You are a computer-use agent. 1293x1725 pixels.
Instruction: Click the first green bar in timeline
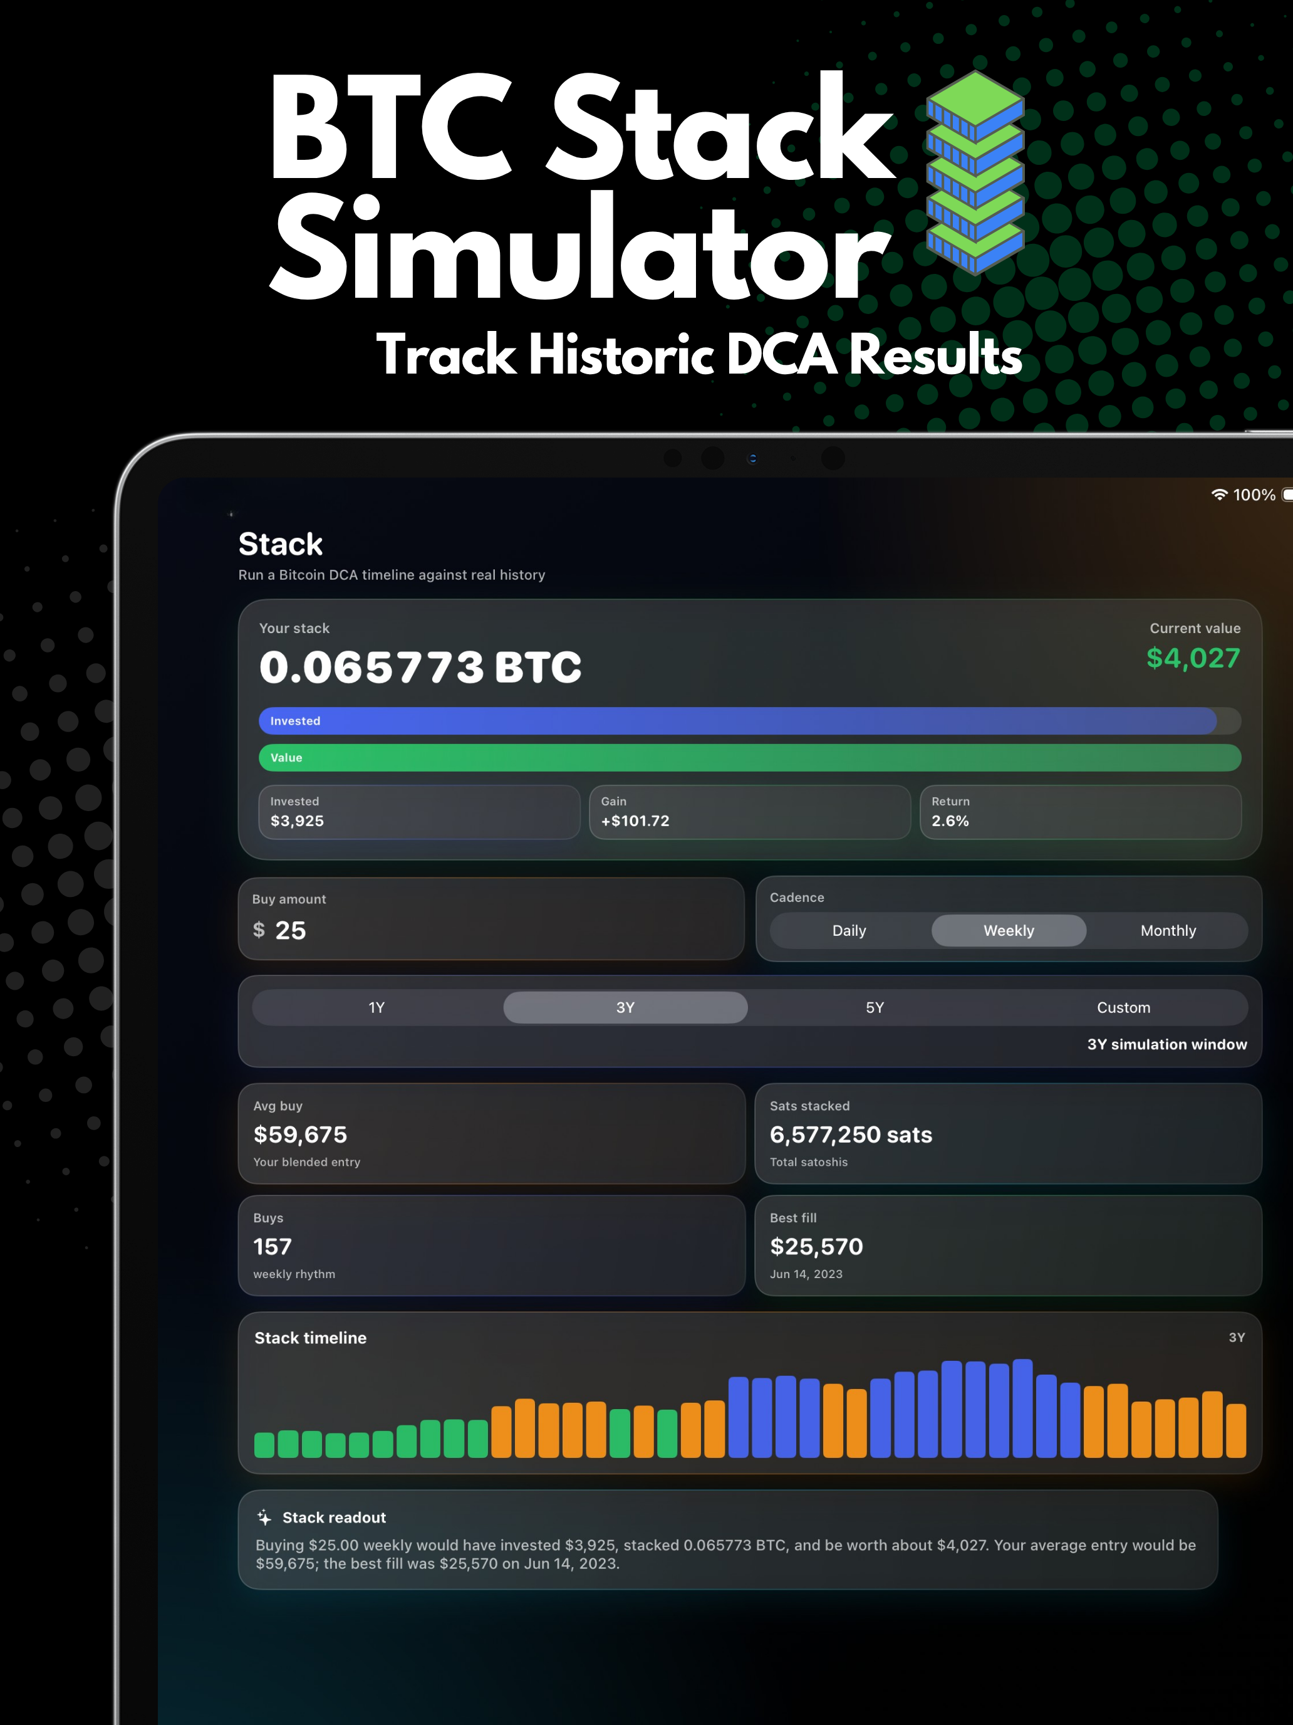[x=264, y=1444]
